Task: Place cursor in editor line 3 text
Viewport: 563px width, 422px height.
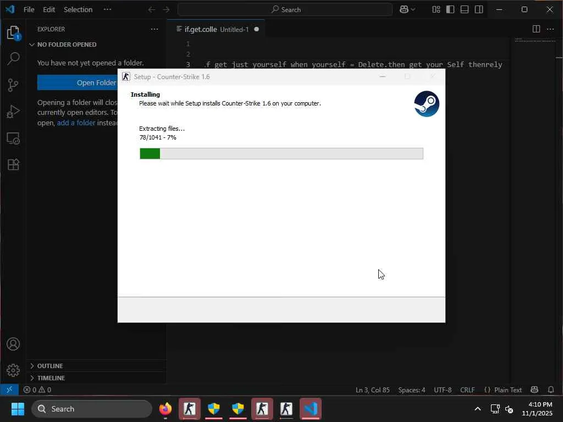Action: pyautogui.click(x=354, y=65)
